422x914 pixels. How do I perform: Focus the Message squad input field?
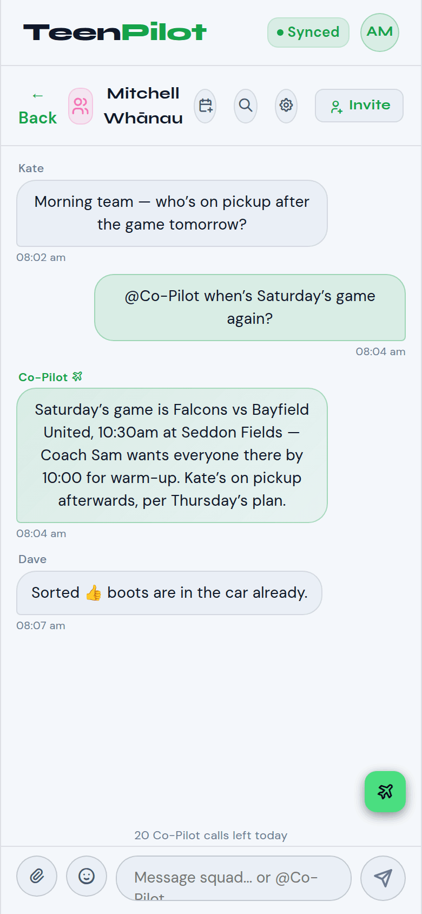[234, 878]
